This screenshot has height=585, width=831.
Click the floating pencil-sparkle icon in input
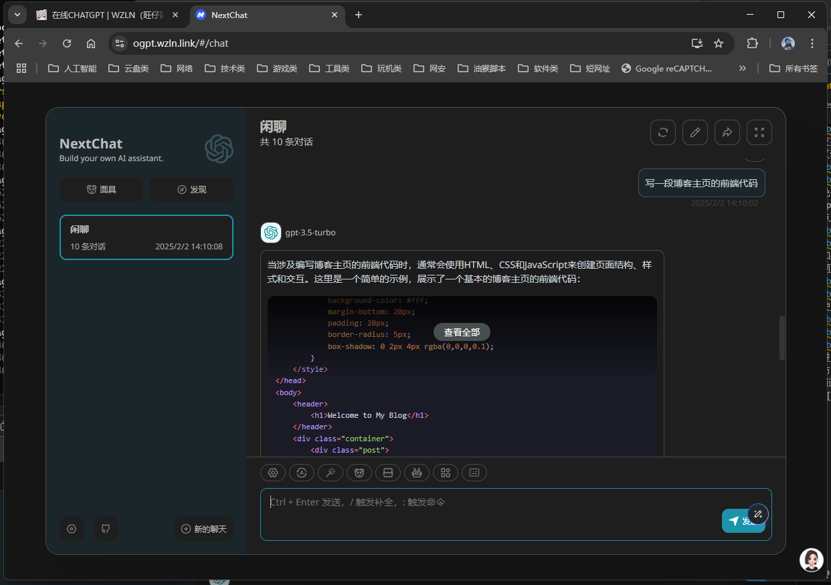pos(758,513)
